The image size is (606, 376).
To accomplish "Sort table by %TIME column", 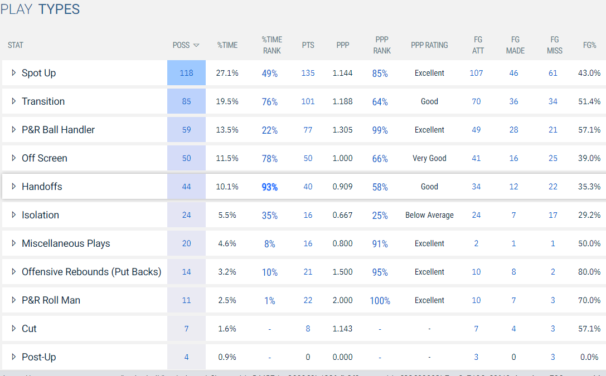I will point(227,45).
